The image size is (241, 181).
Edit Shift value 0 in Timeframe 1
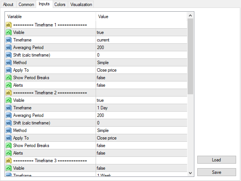tap(142, 55)
